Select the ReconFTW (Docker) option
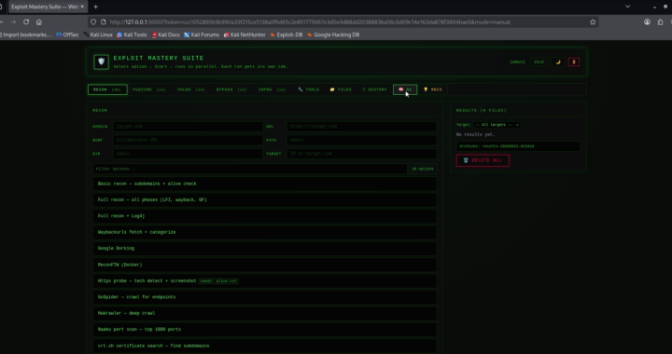Image resolution: width=672 pixels, height=354 pixels. (264, 265)
